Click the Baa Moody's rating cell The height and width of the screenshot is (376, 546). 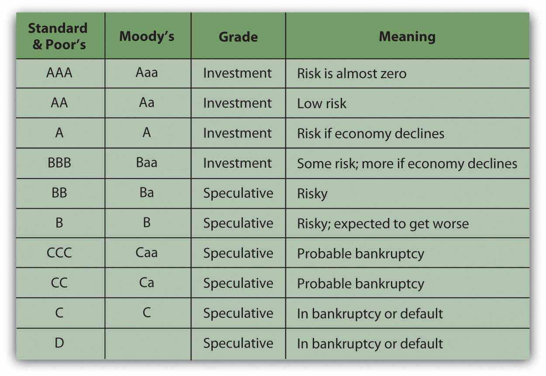tap(147, 163)
